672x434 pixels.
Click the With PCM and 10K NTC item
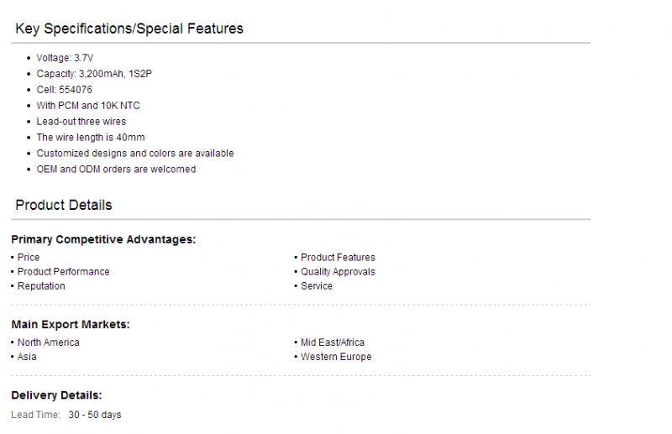(88, 106)
